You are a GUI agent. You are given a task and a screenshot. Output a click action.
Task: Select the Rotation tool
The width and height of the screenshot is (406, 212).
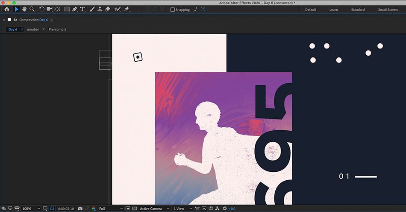click(41, 9)
